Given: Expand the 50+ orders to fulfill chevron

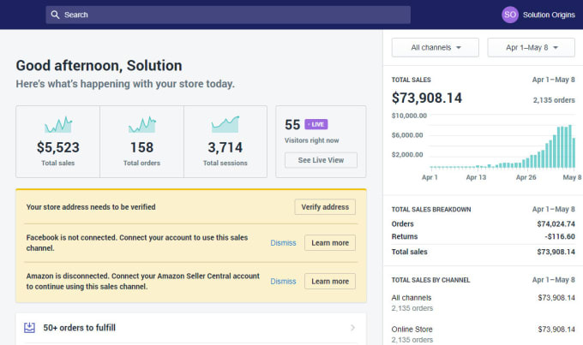Looking at the screenshot, I should click(352, 327).
